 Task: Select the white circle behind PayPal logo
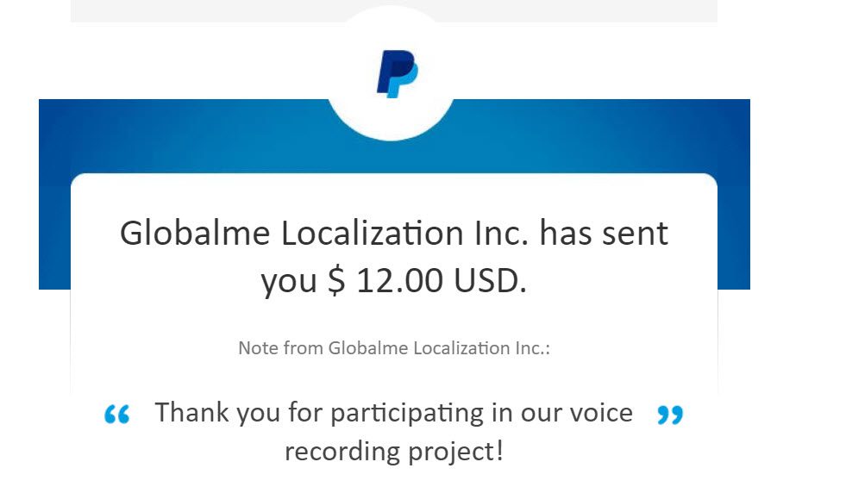pos(392,74)
